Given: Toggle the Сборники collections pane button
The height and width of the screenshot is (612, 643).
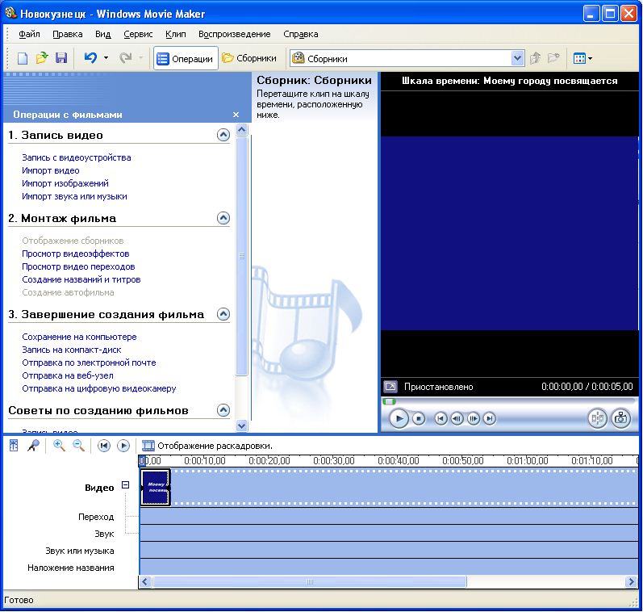Looking at the screenshot, I should [250, 58].
